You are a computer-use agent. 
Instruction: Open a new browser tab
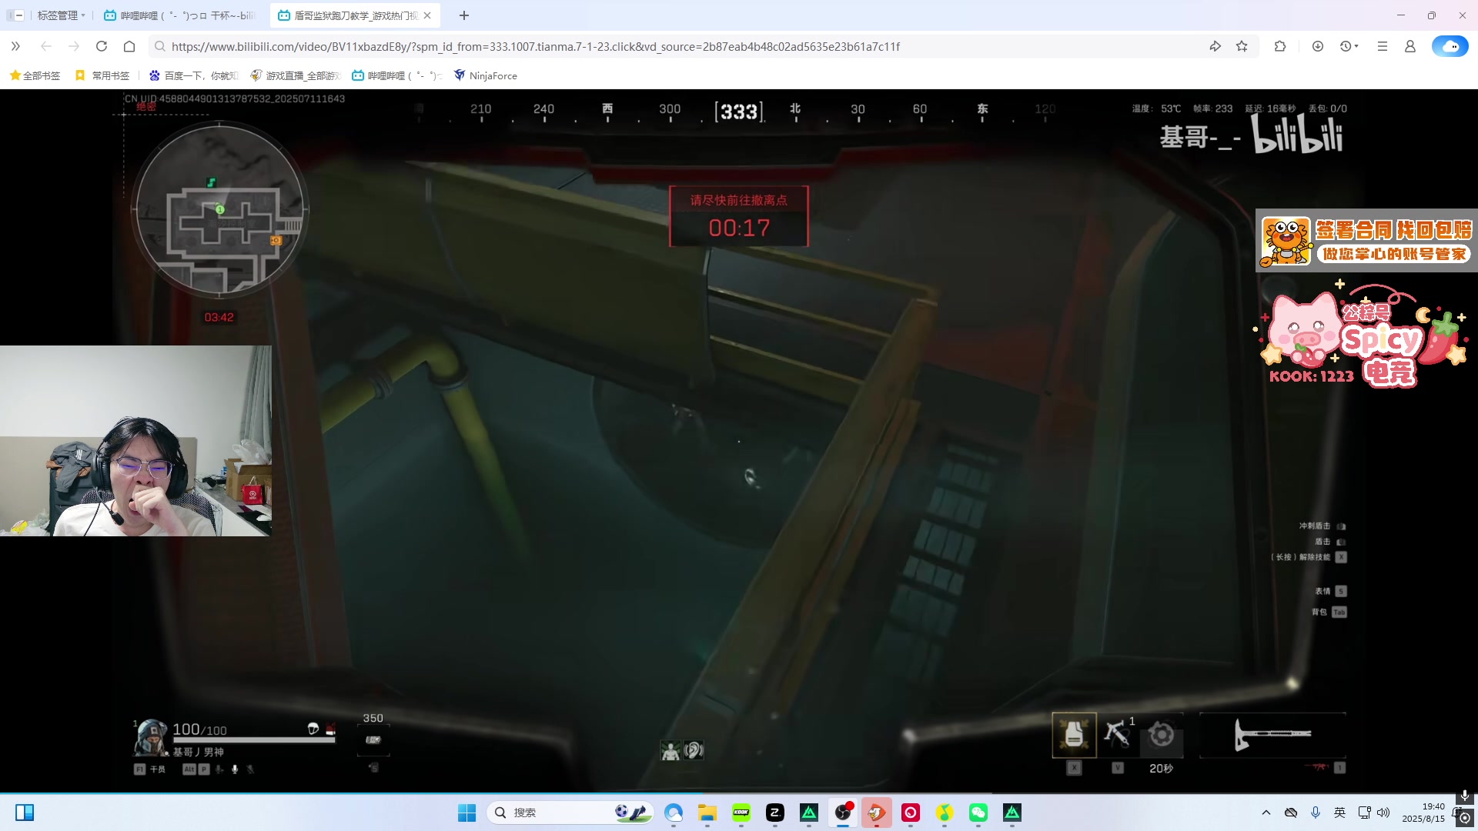coord(464,15)
